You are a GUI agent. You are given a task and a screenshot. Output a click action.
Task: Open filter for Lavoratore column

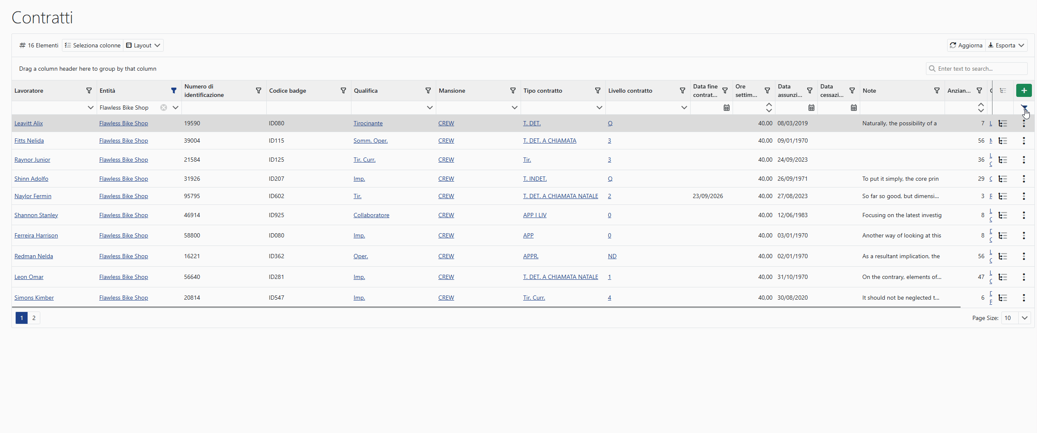click(89, 91)
